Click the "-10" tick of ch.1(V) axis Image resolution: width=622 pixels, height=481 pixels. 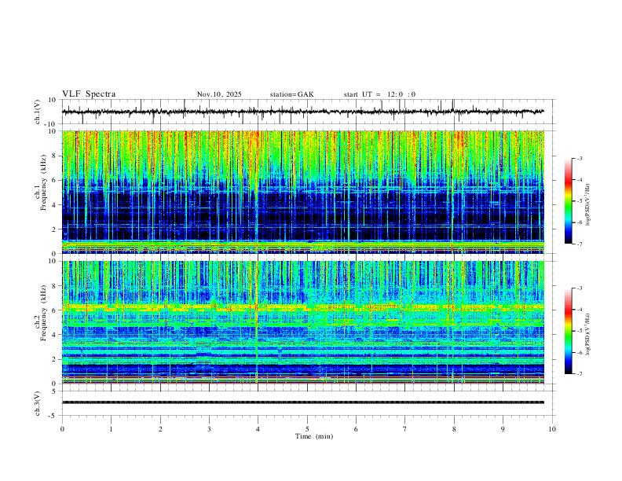click(x=52, y=124)
